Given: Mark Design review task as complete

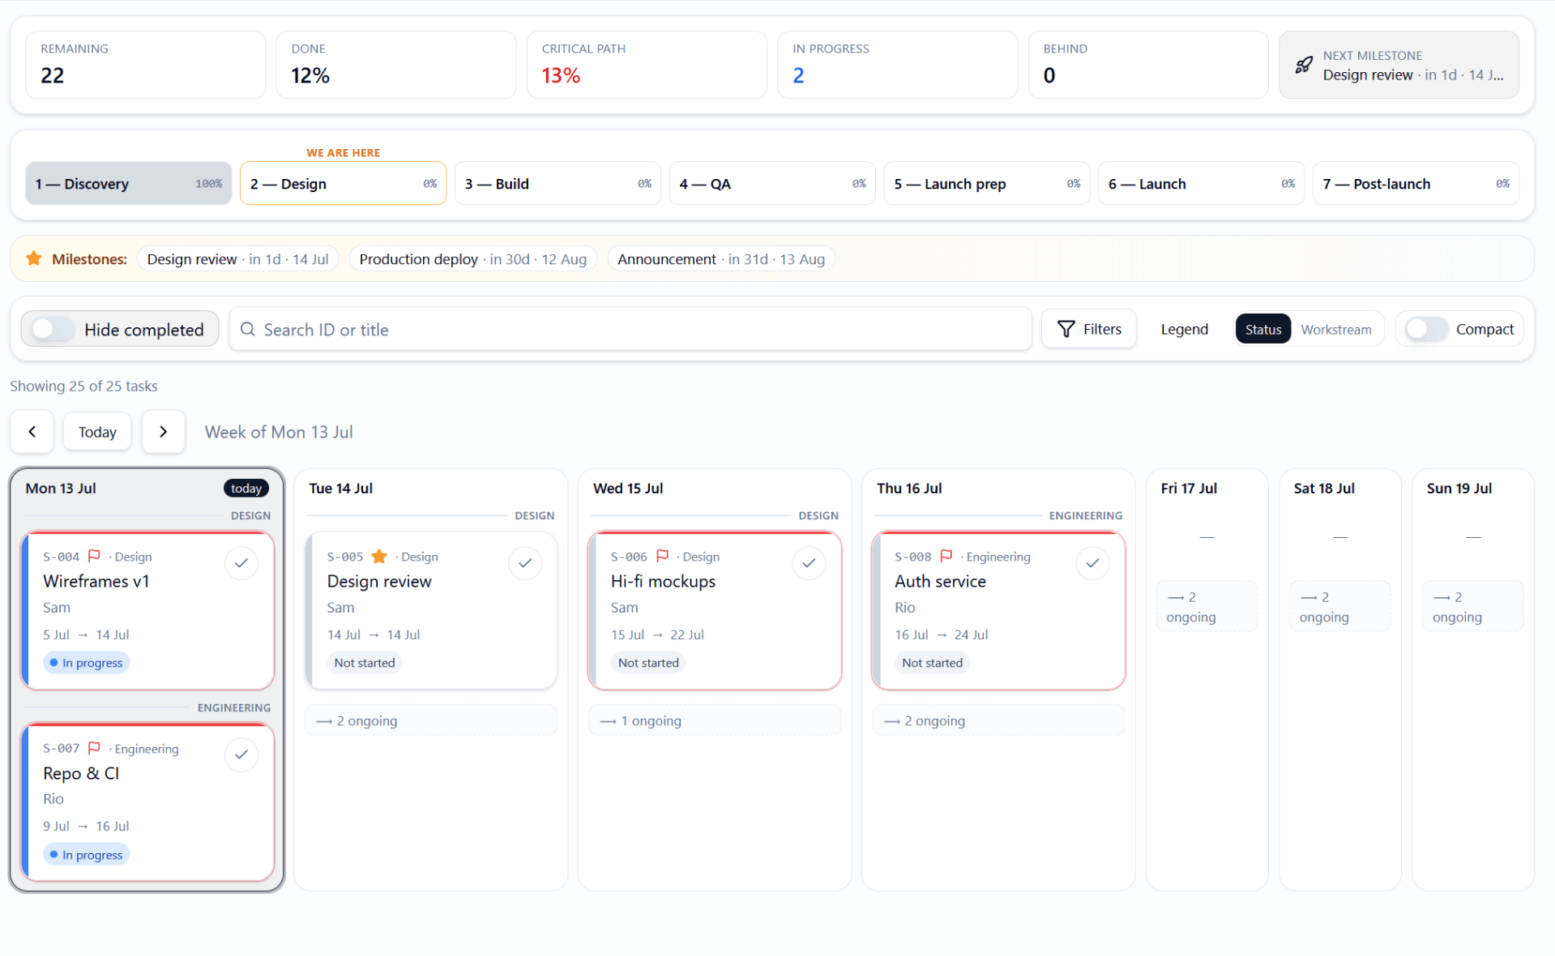Looking at the screenshot, I should [525, 563].
